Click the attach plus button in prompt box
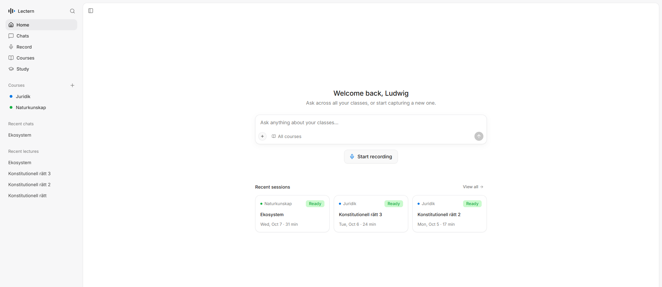The width and height of the screenshot is (662, 287). (x=262, y=136)
